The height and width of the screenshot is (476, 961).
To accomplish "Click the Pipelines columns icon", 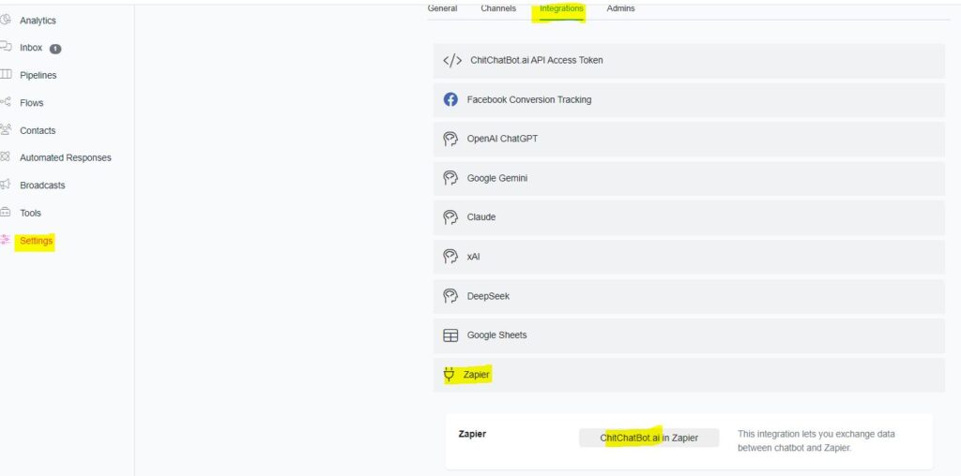I will pos(6,75).
